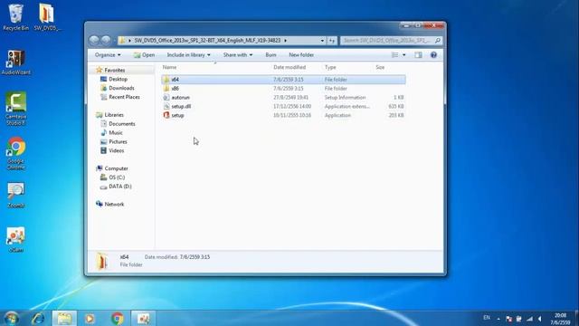Click the Open toolbar button
The width and height of the screenshot is (579, 326).
pyautogui.click(x=145, y=54)
